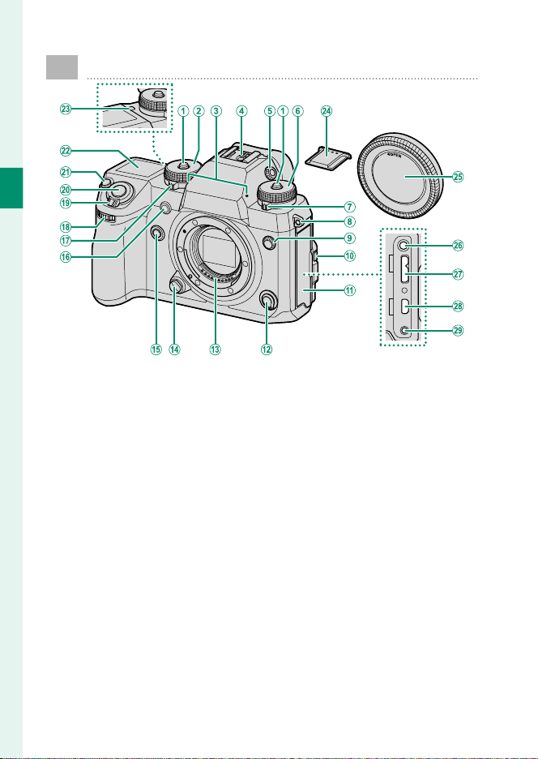Select callout number 15 below the camera grip
Viewport: 538px width, 759px height.
click(x=156, y=349)
